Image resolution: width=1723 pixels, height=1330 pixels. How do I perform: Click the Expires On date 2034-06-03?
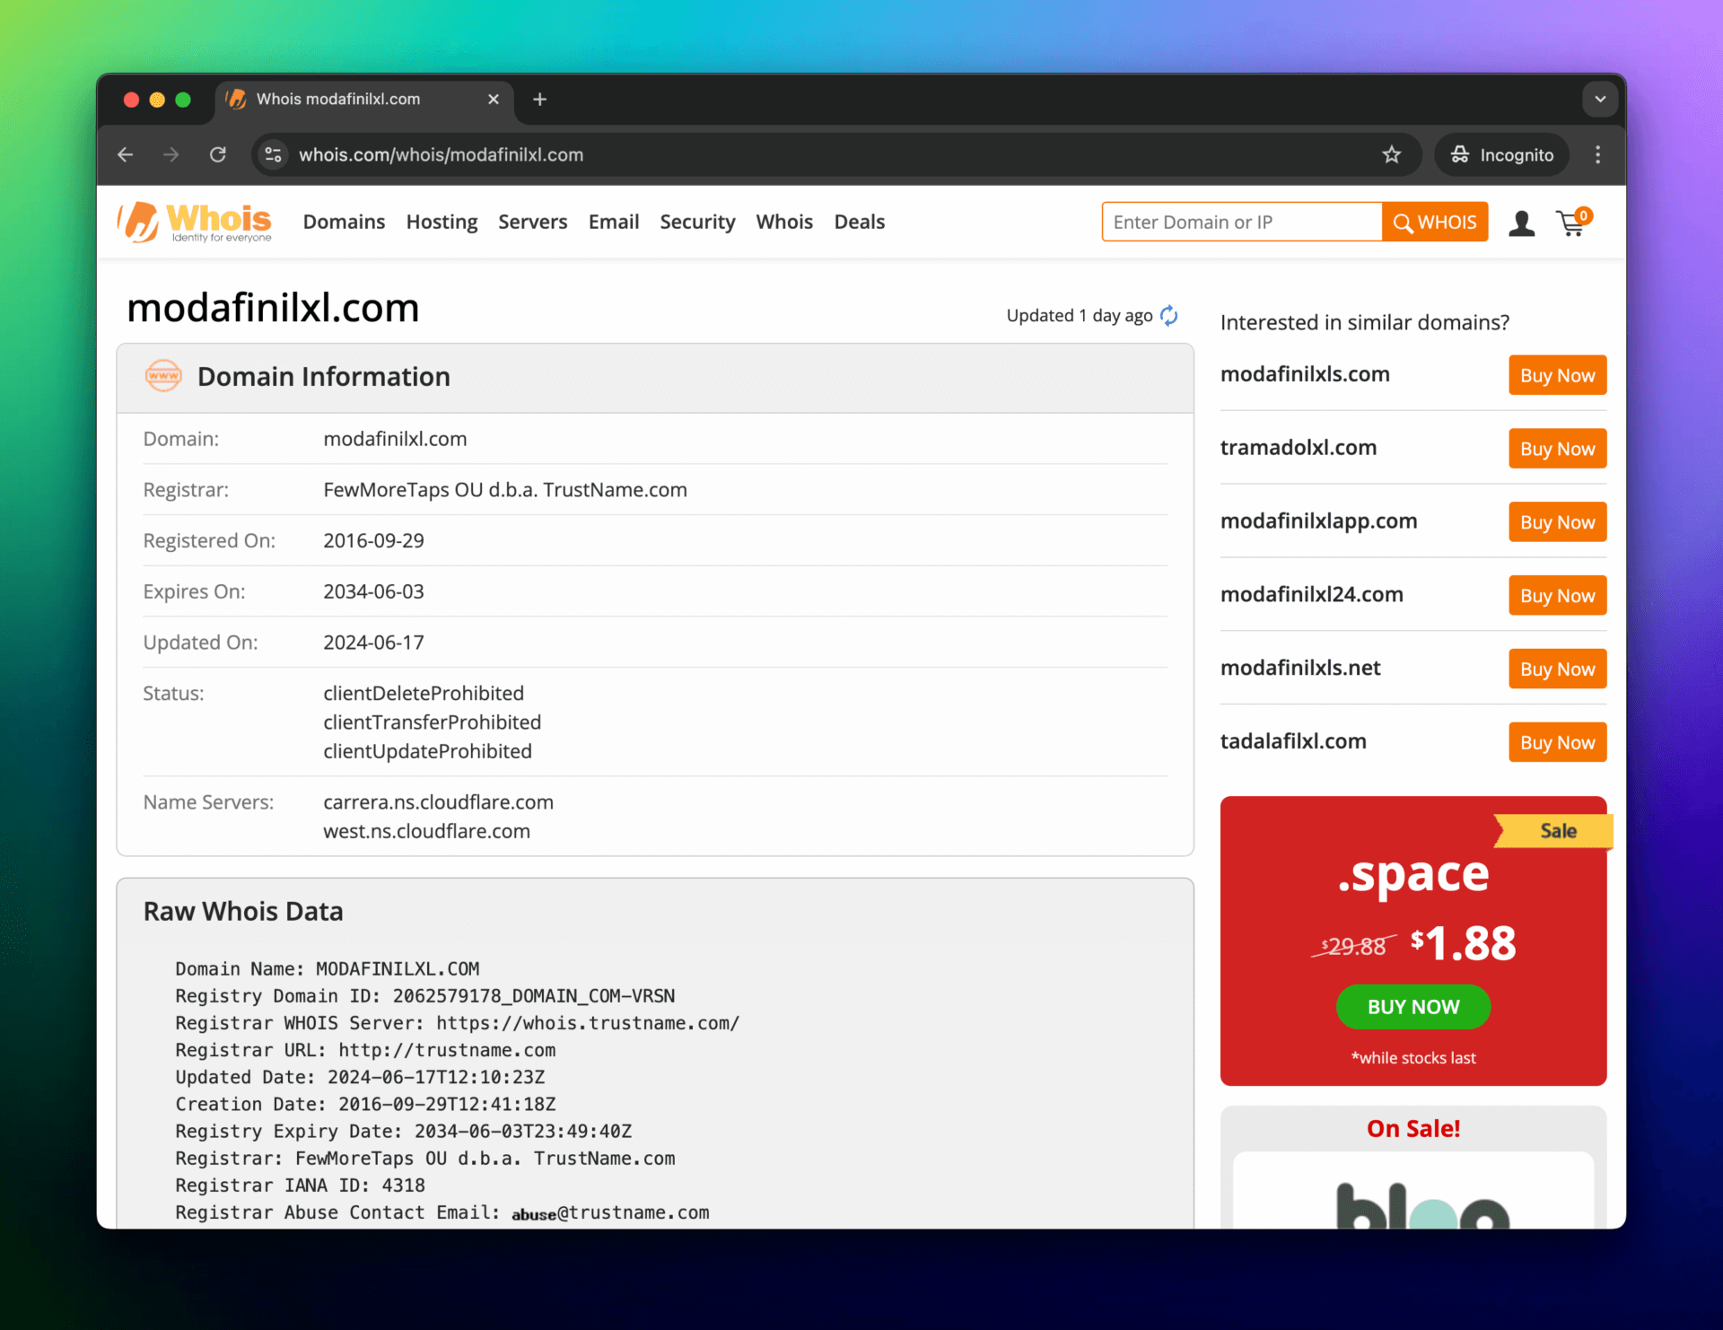373,592
